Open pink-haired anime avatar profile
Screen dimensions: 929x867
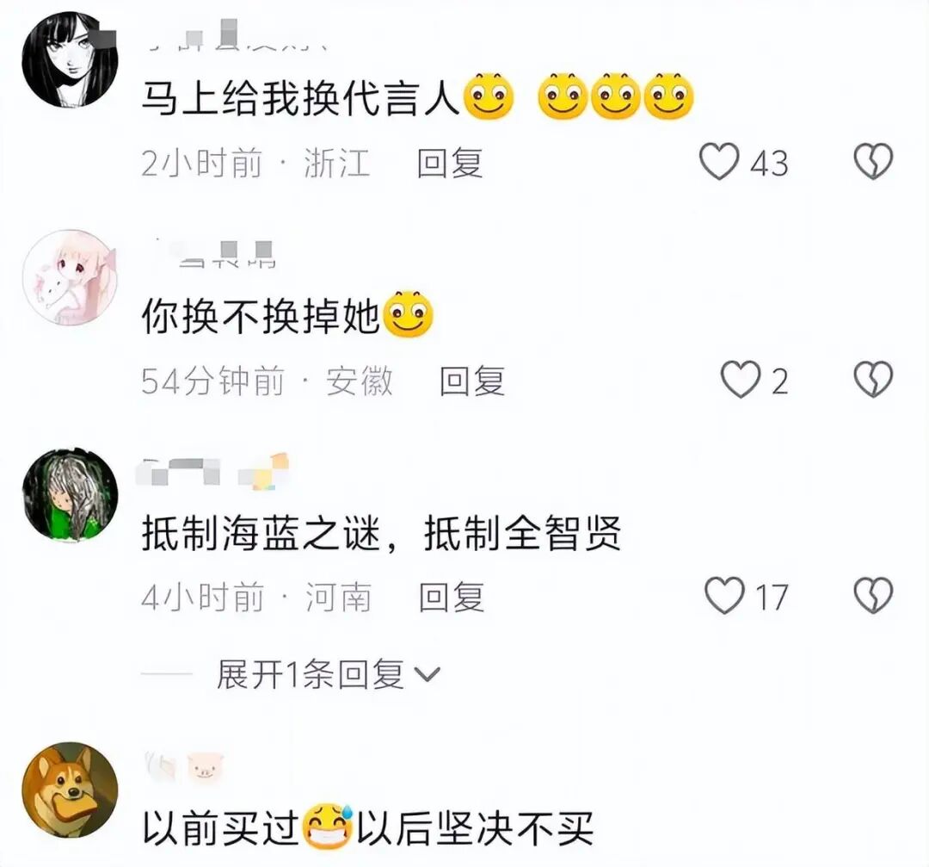(70, 277)
